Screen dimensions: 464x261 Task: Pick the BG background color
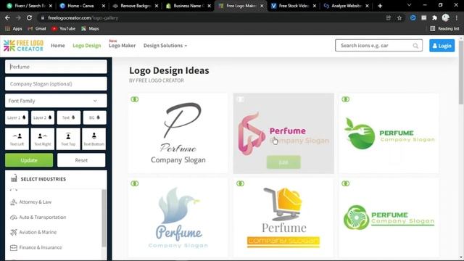pos(95,117)
